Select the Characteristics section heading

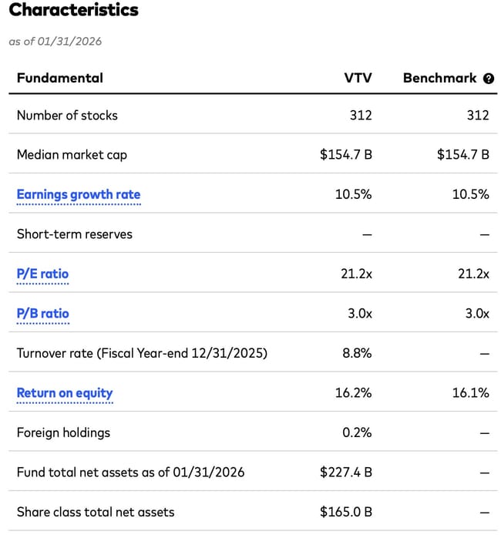(74, 11)
